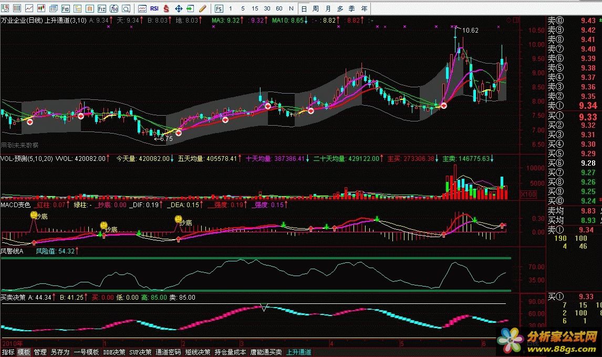
Task: Select the multi-day (多) period
Action: [340, 8]
